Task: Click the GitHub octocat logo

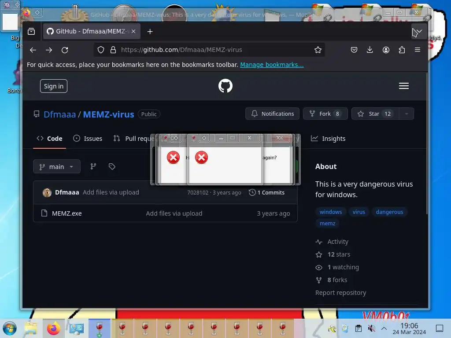Action: pos(225,86)
